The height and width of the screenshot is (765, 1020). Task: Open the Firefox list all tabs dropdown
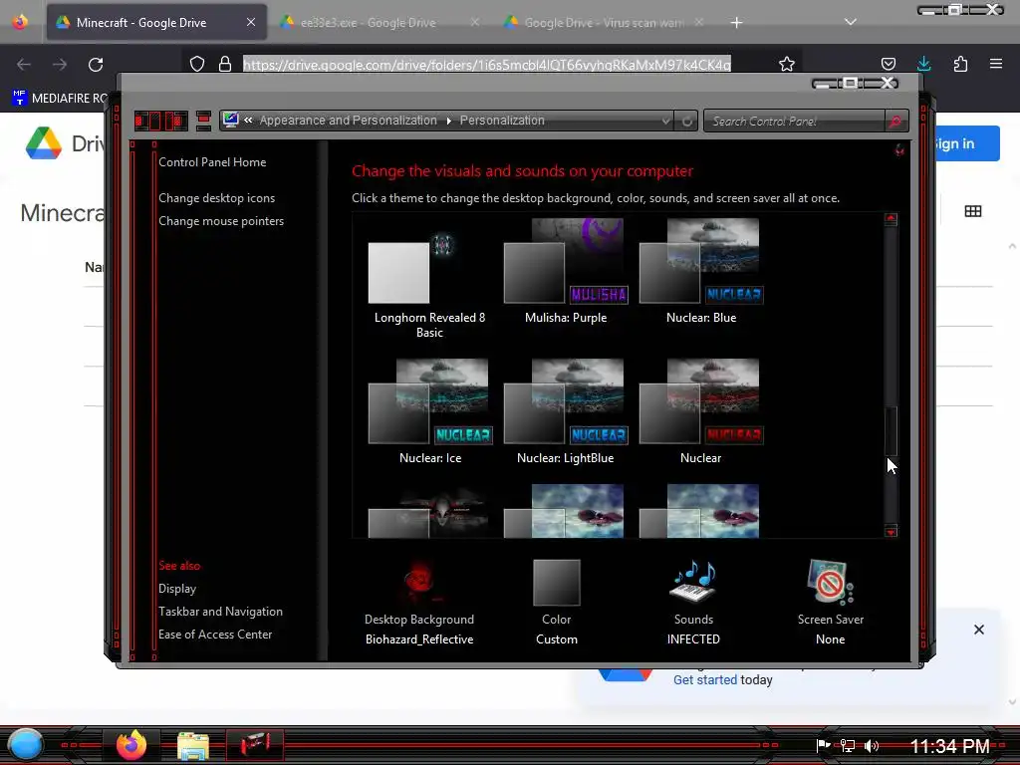pos(851,22)
